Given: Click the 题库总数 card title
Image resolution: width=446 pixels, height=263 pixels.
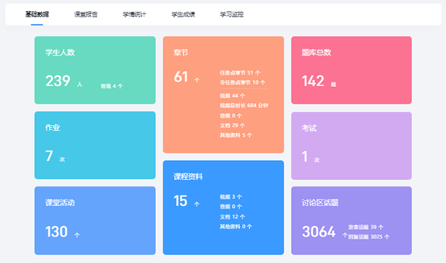Looking at the screenshot, I should pyautogui.click(x=317, y=52).
